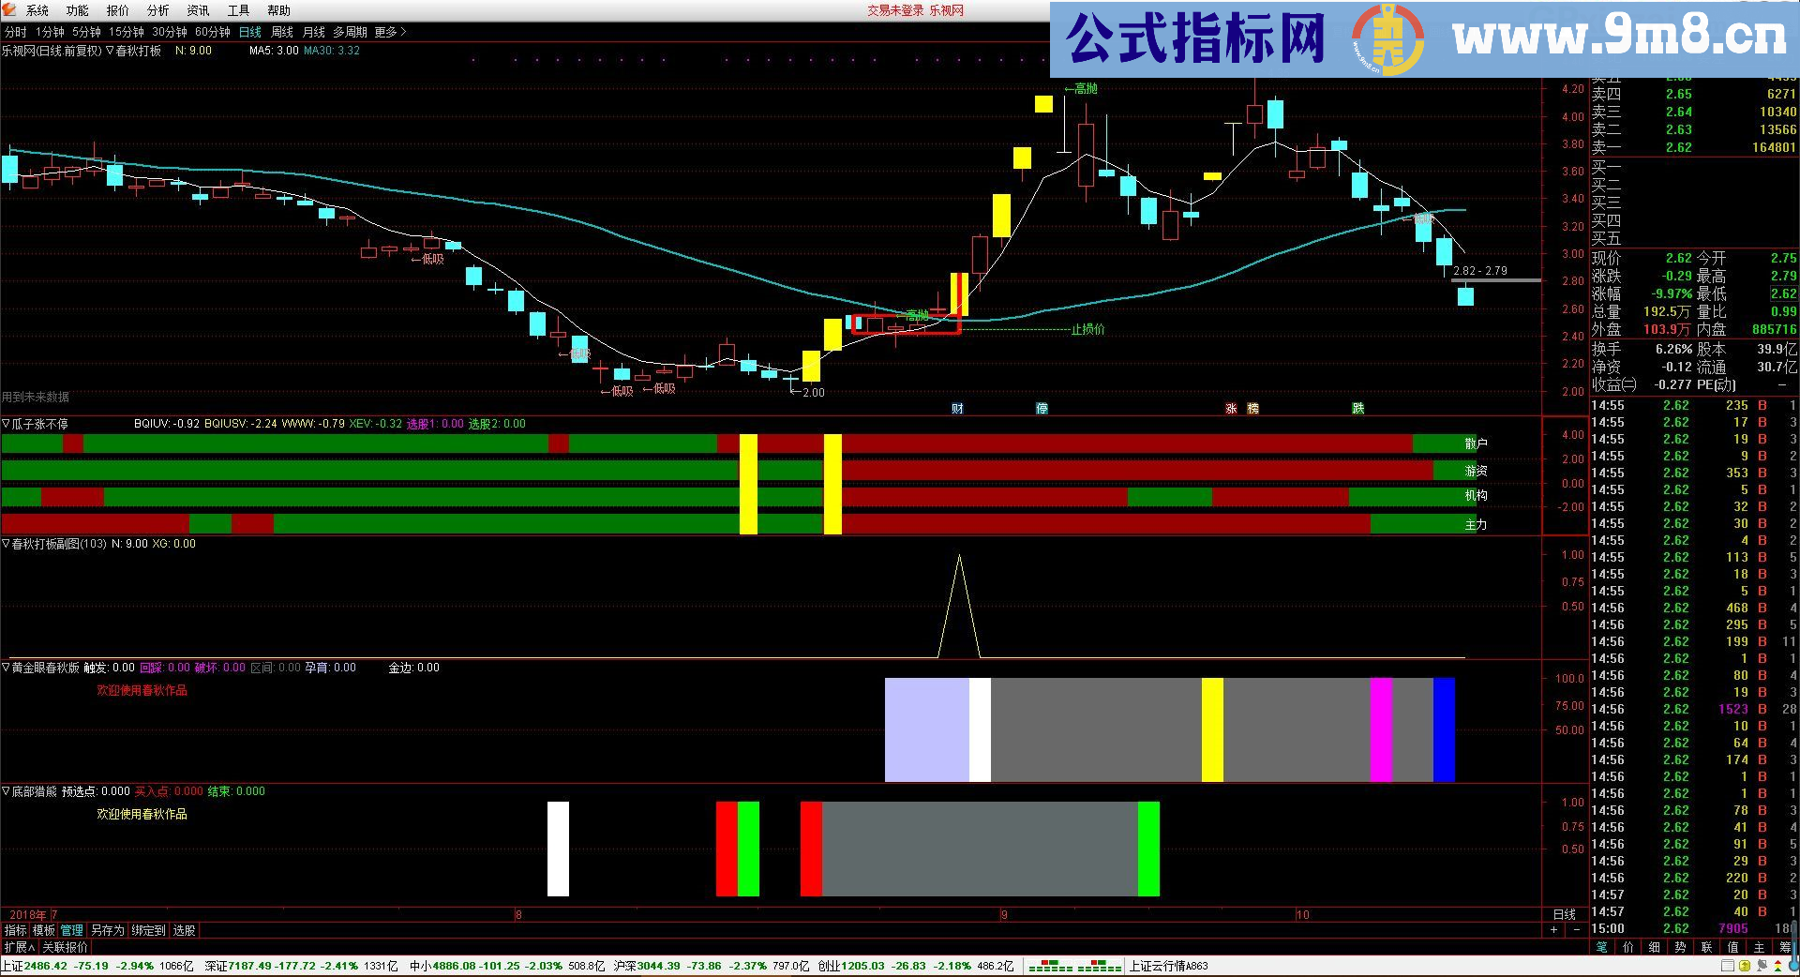
Task: Open the 价 price distribution tab
Action: point(1628,947)
